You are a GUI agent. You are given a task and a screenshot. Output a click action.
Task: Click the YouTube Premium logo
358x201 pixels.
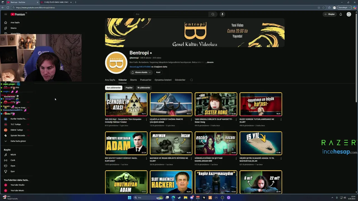tap(18, 14)
